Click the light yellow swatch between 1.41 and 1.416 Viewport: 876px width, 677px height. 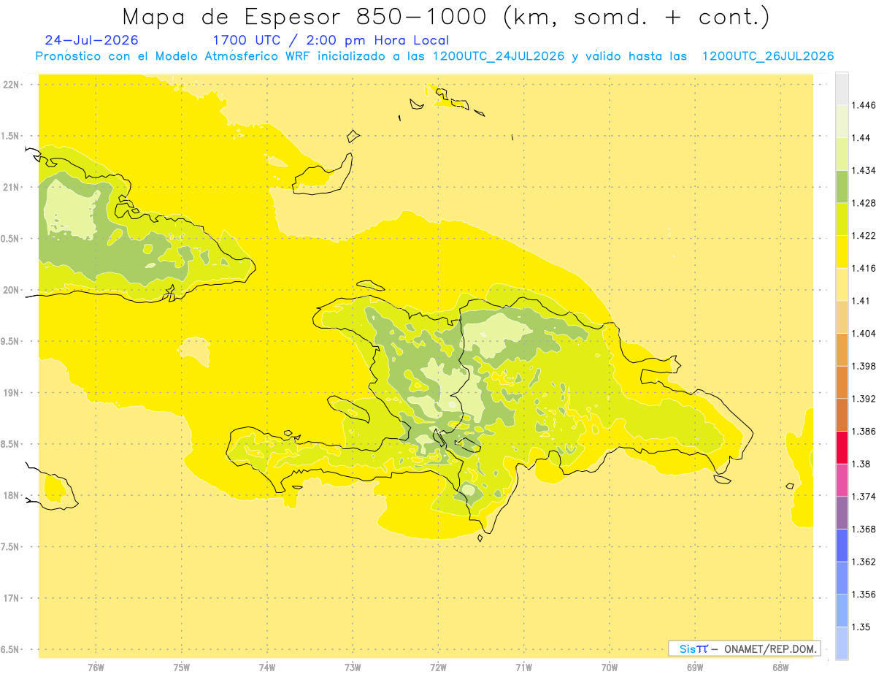coord(842,284)
